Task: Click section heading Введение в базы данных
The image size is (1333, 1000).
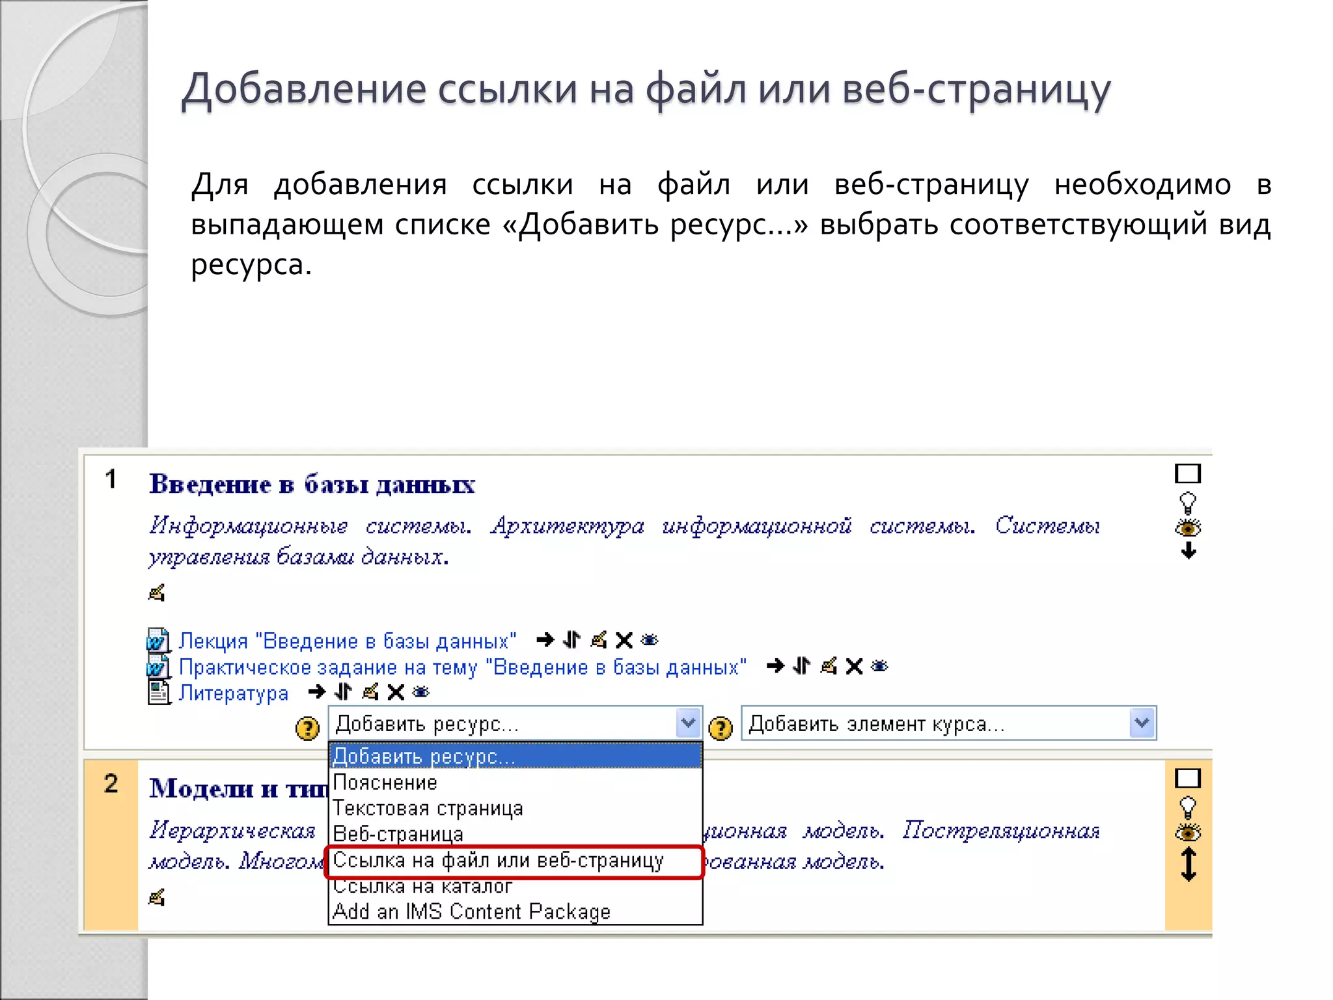Action: (312, 484)
